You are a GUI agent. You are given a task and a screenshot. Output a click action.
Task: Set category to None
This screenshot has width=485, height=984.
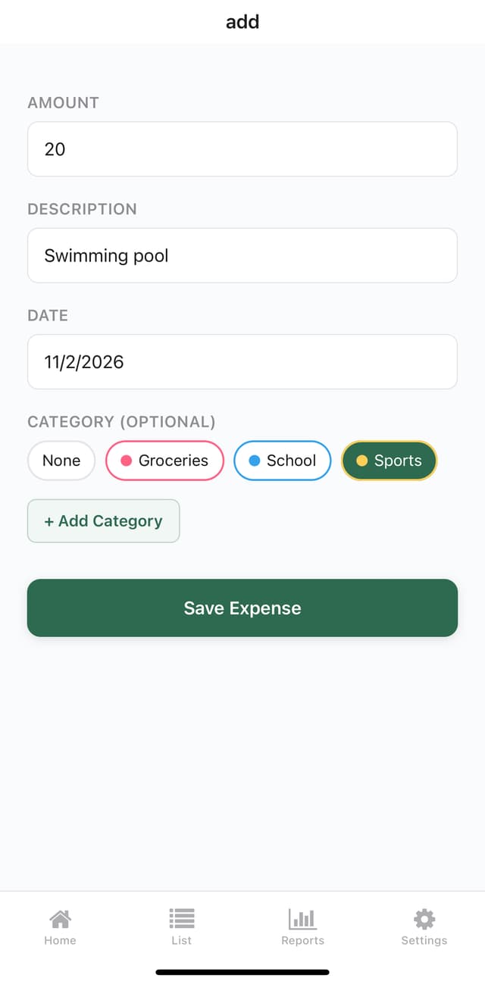[x=61, y=461]
